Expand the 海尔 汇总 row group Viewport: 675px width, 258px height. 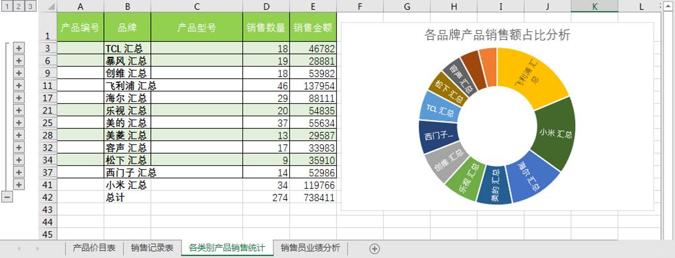18,98
